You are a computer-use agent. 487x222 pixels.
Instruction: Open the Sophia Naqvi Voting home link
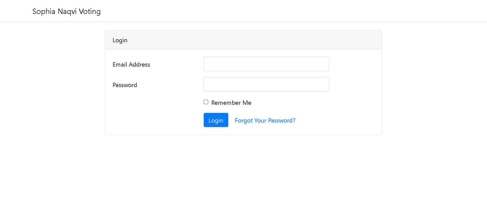pyautogui.click(x=66, y=12)
